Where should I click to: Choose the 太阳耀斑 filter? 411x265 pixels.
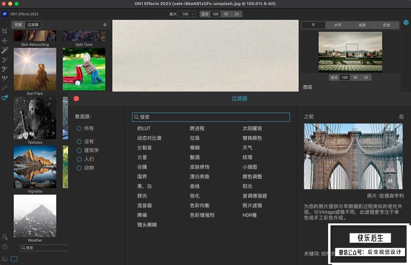[x=252, y=129]
